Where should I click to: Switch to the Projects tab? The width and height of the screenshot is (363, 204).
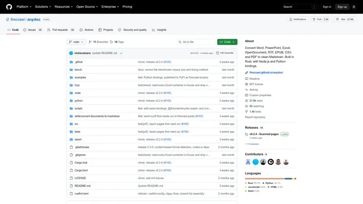(x=106, y=30)
